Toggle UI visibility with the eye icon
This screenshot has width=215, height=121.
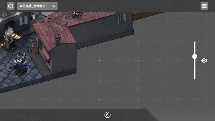point(204,60)
